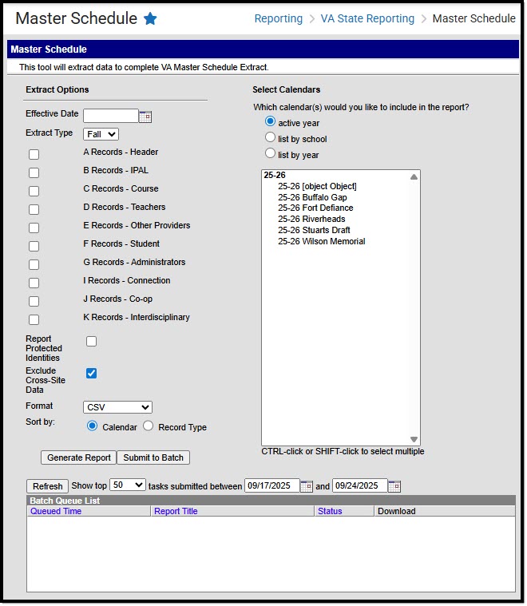Click the VA State Reporting breadcrumb link
This screenshot has width=527, height=606.
[367, 18]
